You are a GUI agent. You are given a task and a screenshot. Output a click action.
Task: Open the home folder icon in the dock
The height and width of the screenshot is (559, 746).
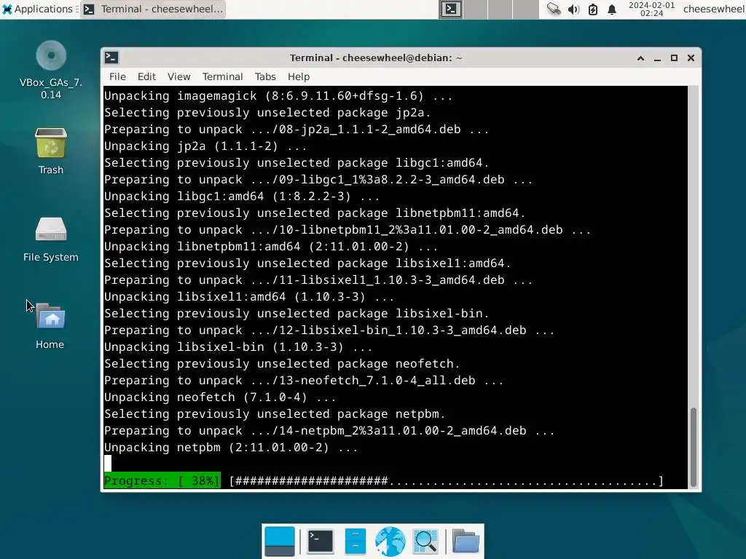pyautogui.click(x=466, y=541)
